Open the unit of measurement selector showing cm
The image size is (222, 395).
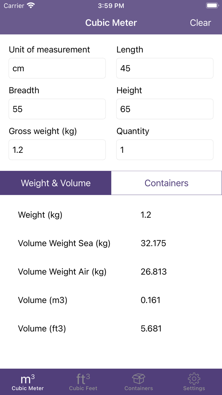57,68
